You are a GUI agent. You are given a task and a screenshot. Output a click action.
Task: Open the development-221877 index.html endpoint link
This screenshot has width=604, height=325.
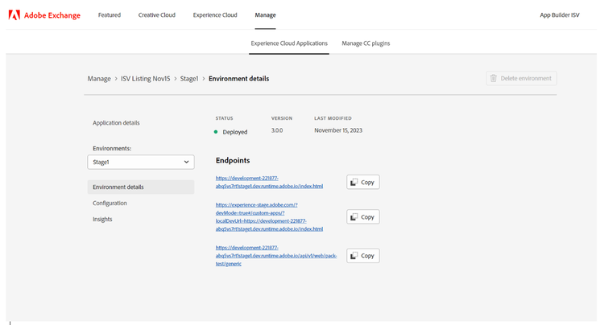(x=269, y=183)
